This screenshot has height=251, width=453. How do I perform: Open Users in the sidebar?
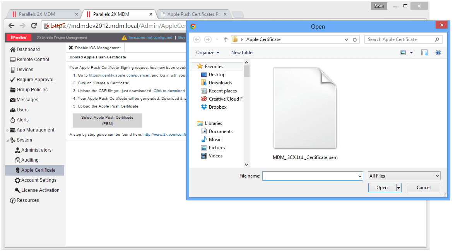[19, 110]
